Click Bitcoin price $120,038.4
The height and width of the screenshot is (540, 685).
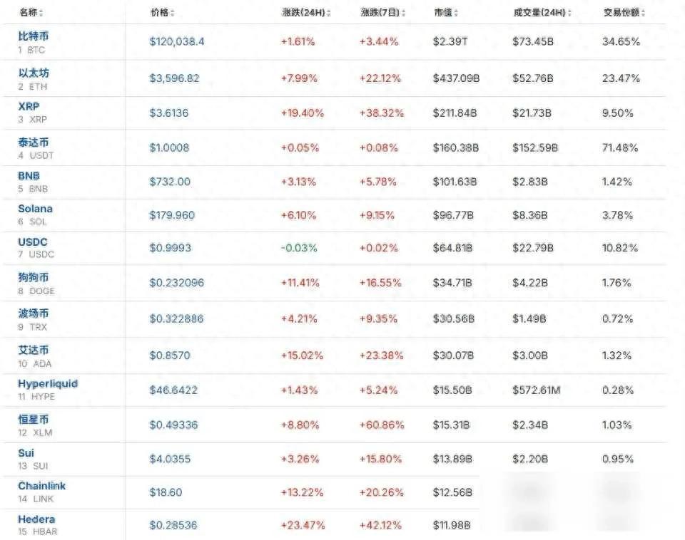click(x=176, y=41)
